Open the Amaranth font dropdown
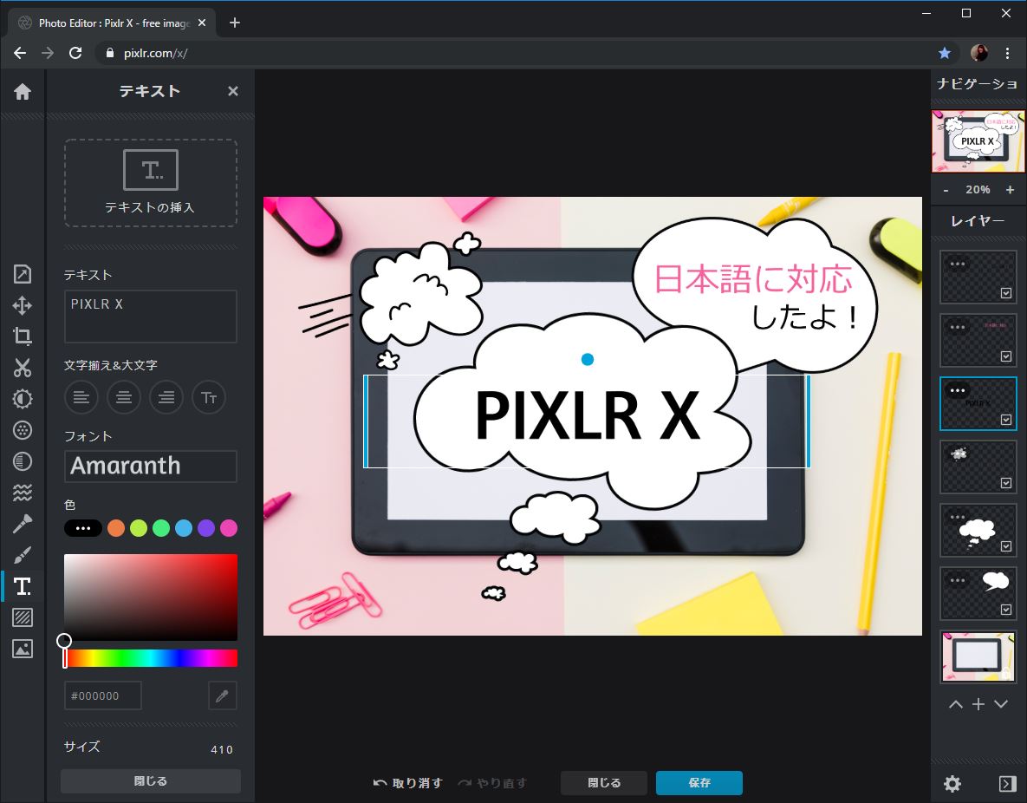 (151, 466)
